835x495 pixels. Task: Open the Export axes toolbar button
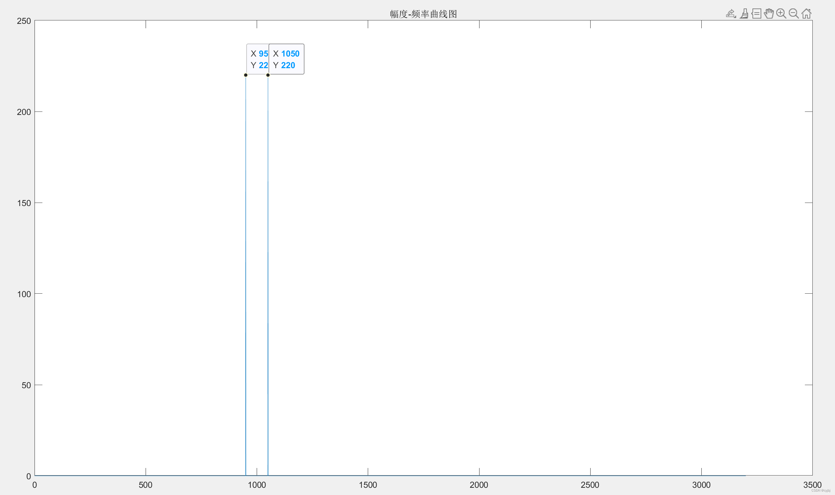(731, 14)
